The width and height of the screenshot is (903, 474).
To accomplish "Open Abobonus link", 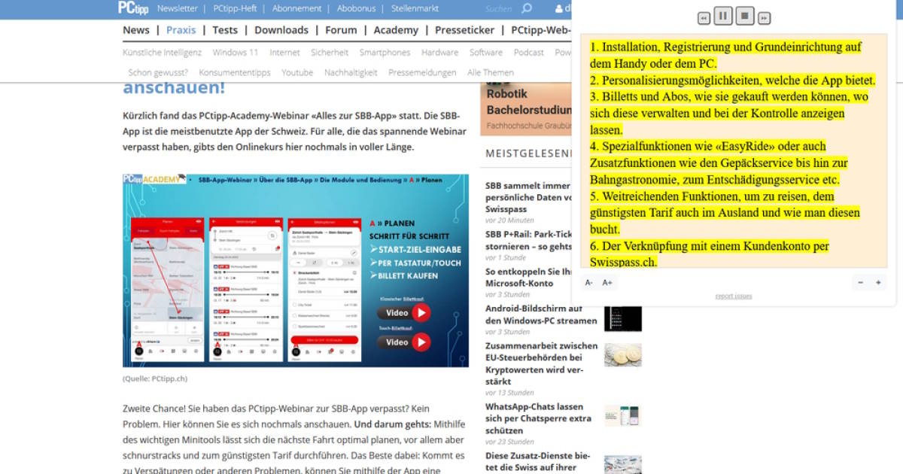I will 357,8.
